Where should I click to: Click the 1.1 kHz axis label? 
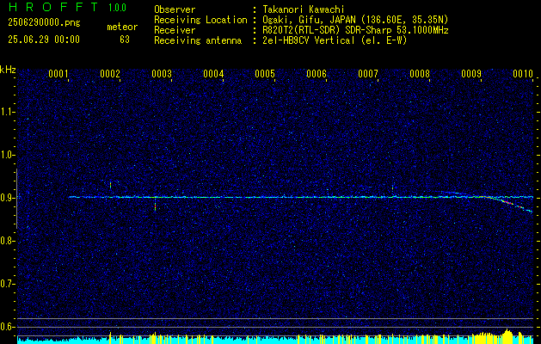pyautogui.click(x=7, y=112)
